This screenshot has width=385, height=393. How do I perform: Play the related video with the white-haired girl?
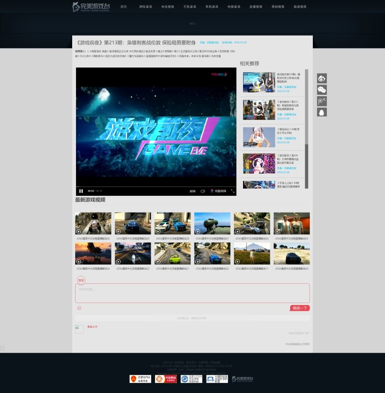(x=259, y=137)
